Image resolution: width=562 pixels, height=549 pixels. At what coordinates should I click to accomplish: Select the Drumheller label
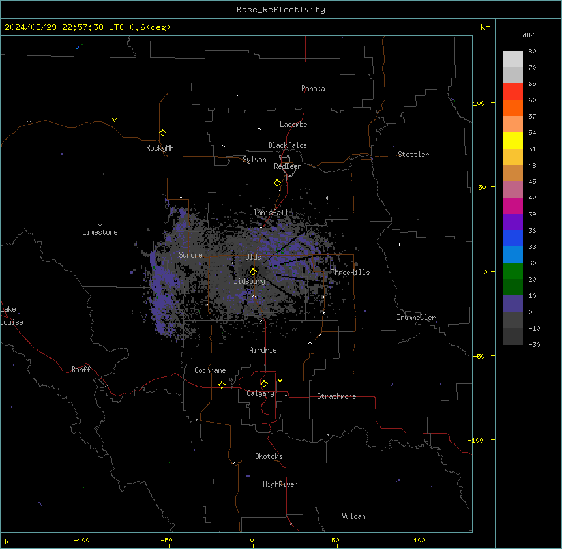pyautogui.click(x=416, y=318)
